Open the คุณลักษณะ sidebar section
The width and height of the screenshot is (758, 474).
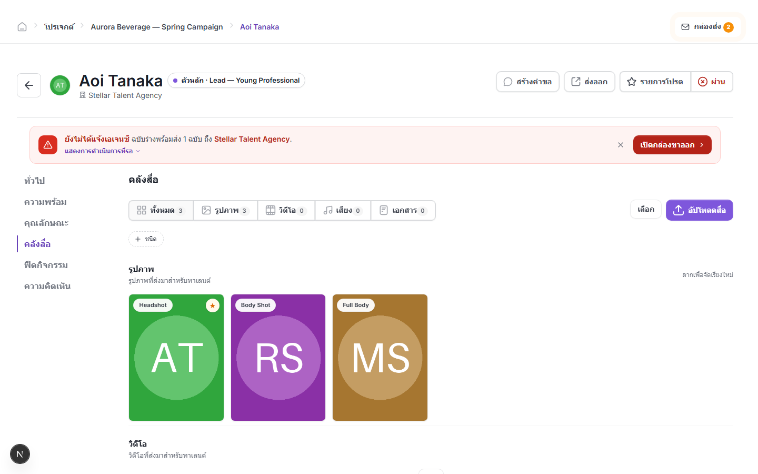click(46, 223)
